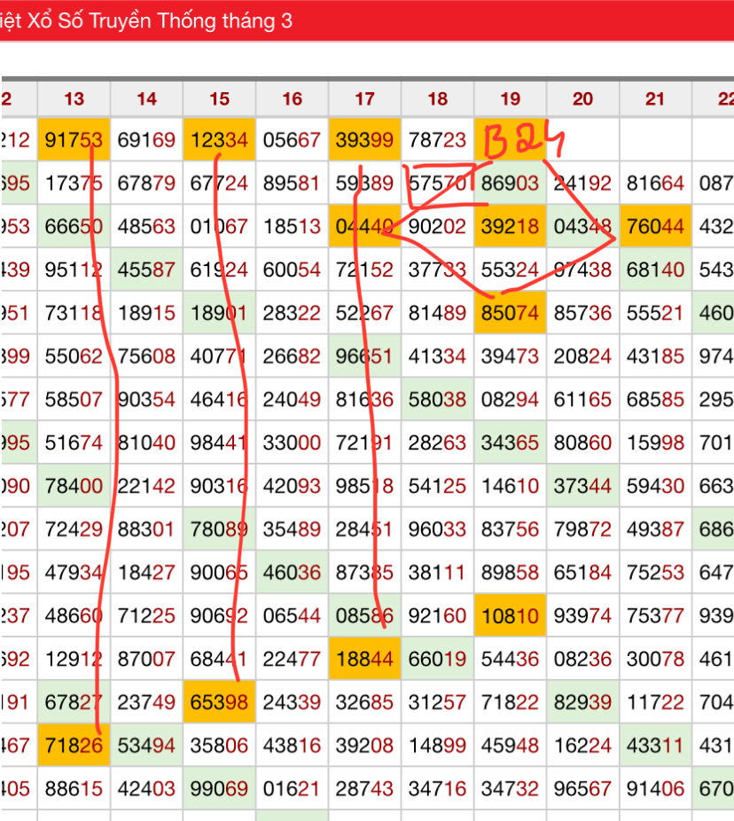Image resolution: width=734 pixels, height=821 pixels.
Task: Click green cell 43311
Action: point(655,746)
